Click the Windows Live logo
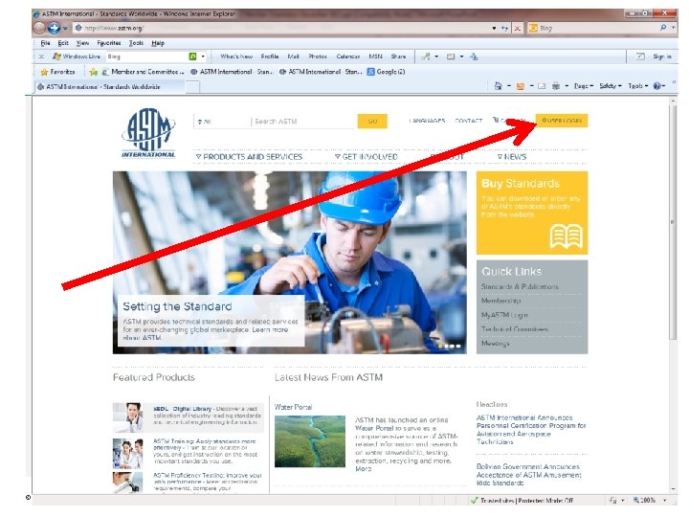Image resolution: width=689 pixels, height=517 pixels. point(76,56)
